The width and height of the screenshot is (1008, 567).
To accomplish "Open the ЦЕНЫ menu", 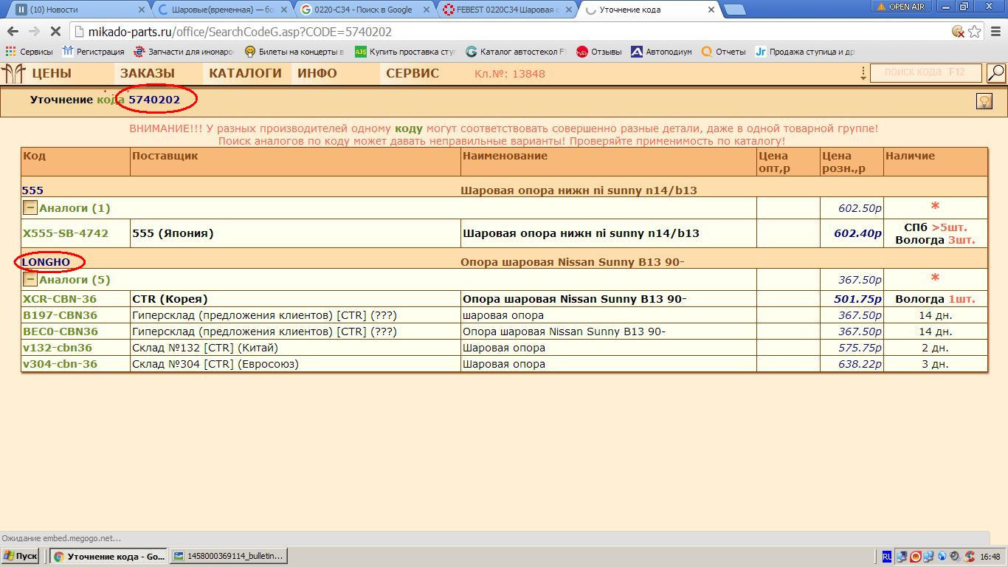I will (52, 73).
